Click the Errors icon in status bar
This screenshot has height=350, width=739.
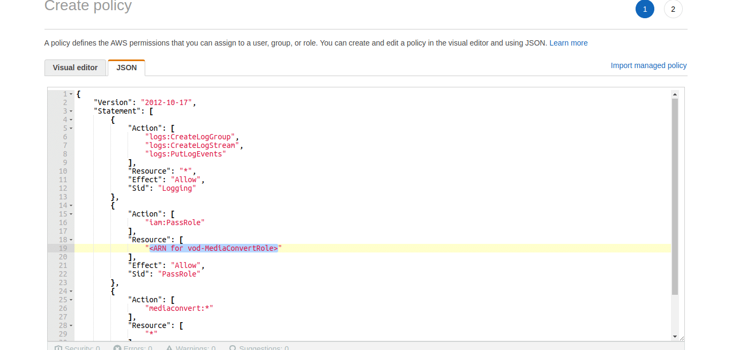tap(117, 348)
